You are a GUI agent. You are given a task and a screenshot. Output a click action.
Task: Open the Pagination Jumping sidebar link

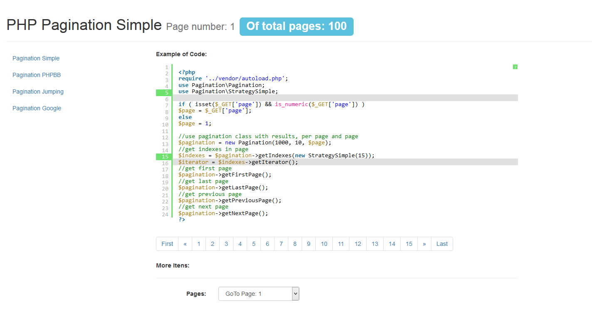coord(38,92)
